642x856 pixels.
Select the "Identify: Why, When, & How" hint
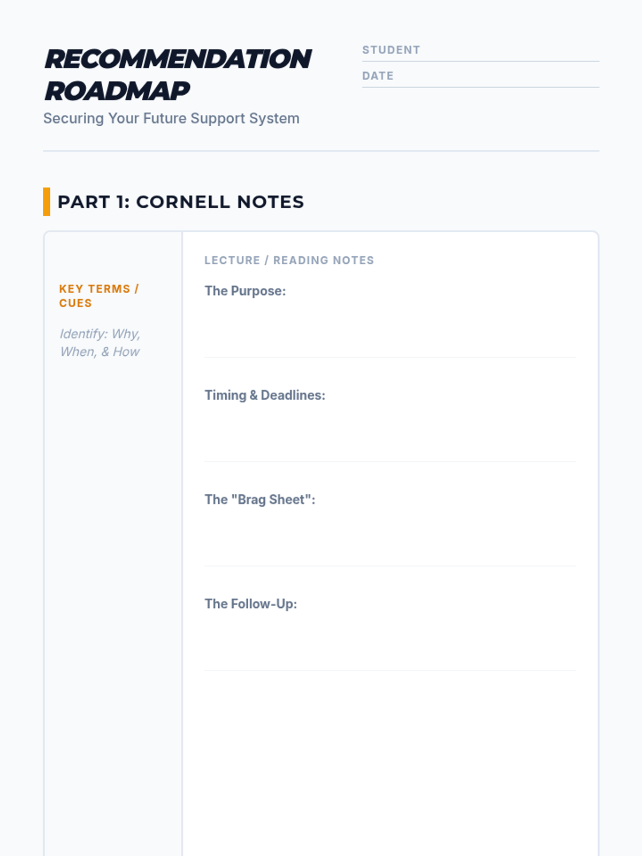coord(100,342)
